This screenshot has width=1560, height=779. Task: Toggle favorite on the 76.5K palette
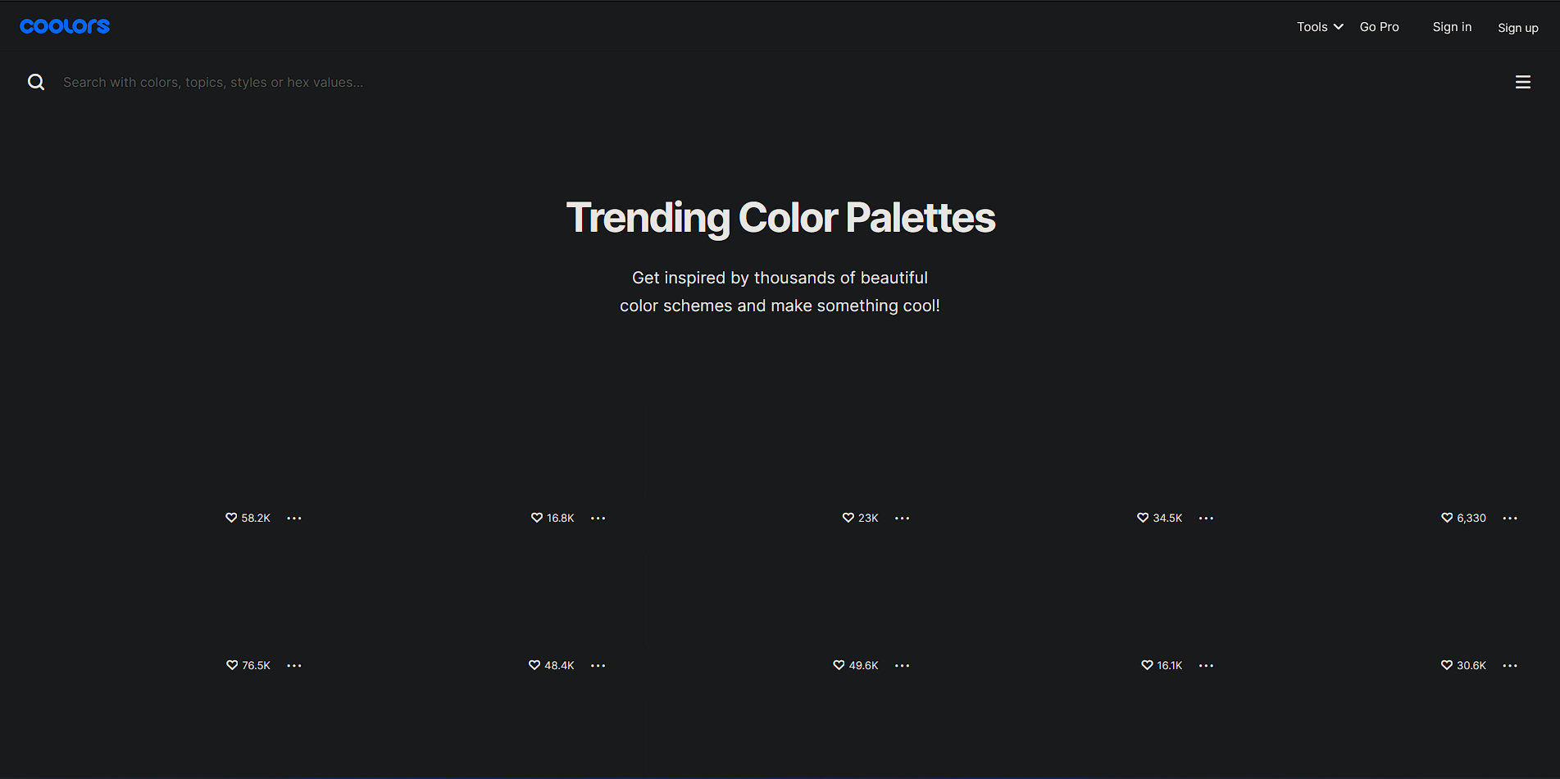(x=231, y=665)
